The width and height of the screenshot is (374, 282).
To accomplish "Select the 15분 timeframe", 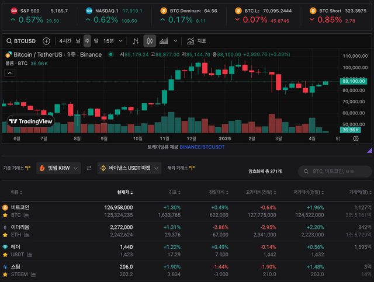I will pyautogui.click(x=108, y=41).
